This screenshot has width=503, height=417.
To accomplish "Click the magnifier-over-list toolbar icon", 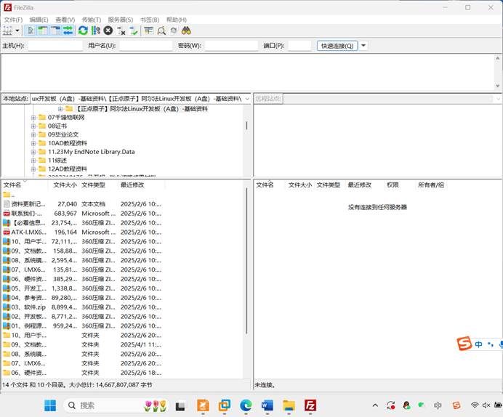I will click(161, 31).
